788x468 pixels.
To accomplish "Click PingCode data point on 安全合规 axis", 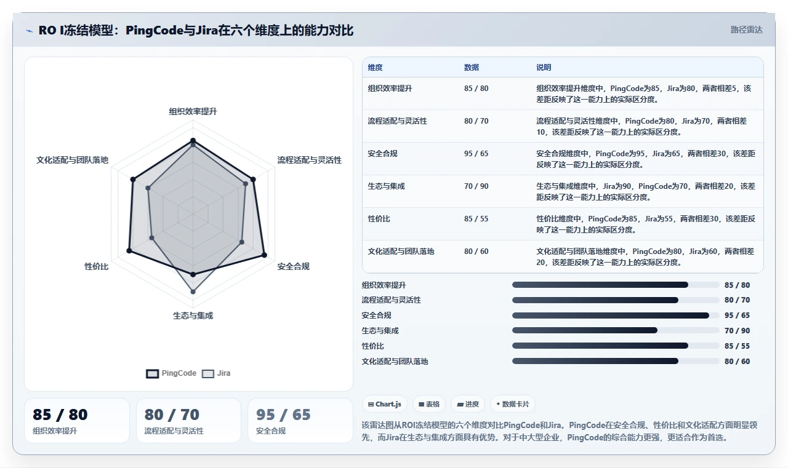I will point(263,255).
